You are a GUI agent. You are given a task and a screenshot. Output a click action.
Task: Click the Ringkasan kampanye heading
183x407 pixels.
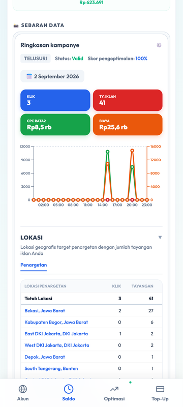tap(50, 45)
